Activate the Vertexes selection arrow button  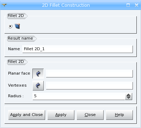coord(38,86)
